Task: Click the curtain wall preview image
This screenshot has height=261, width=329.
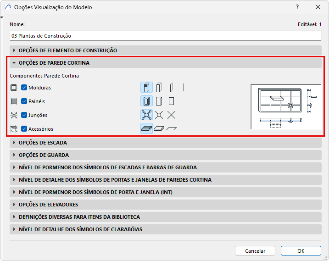Action: click(x=286, y=106)
